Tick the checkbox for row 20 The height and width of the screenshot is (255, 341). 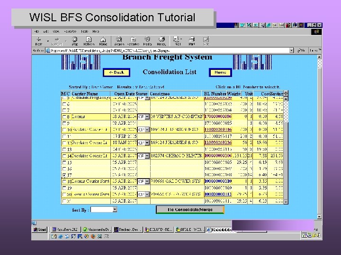point(64,195)
